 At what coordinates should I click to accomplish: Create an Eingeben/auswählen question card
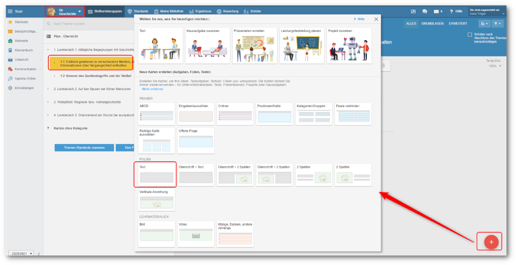tap(196, 114)
